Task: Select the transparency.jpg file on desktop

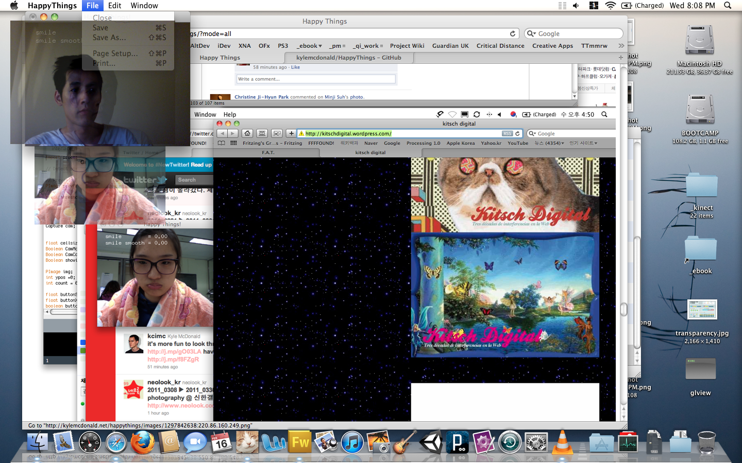Action: point(702,310)
